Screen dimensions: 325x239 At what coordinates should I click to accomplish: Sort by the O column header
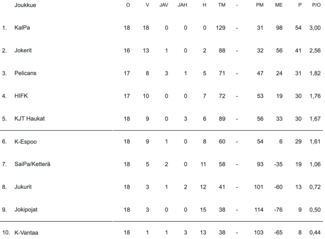[127, 4]
